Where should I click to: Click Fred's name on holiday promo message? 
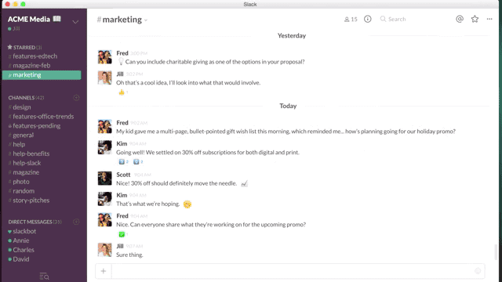(x=122, y=123)
